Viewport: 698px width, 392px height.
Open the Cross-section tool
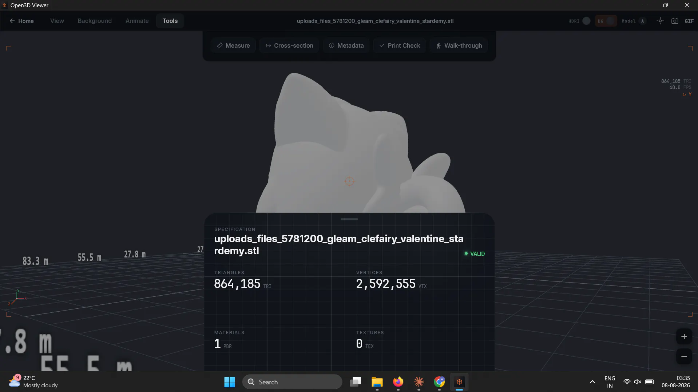[289, 45]
